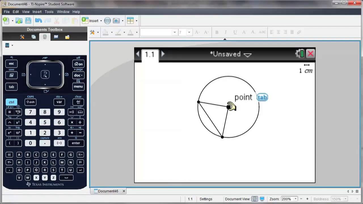Click the touchpad center click button
The image size is (363, 204).
[45, 75]
